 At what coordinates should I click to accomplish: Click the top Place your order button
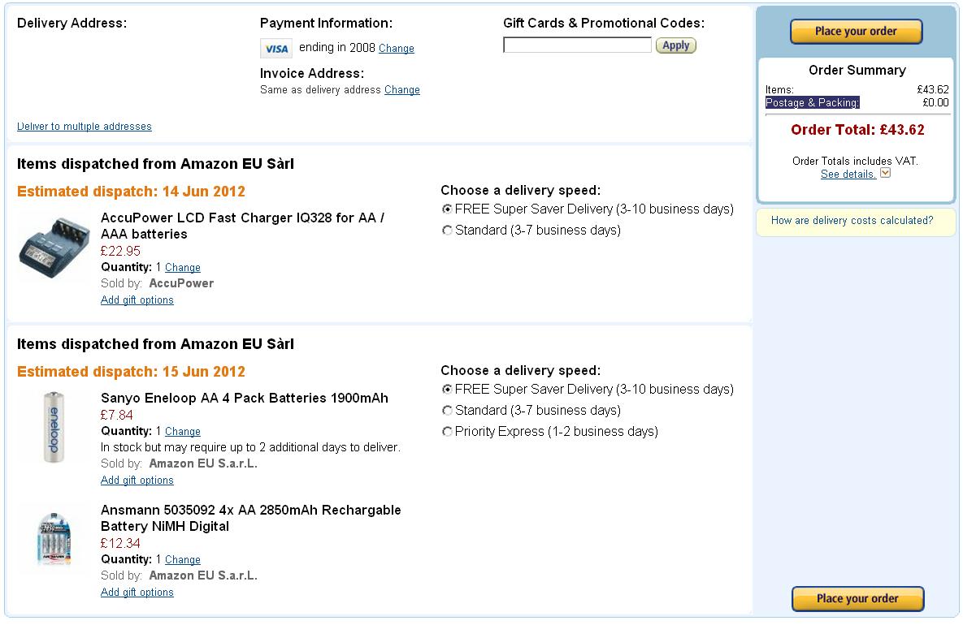(x=857, y=32)
